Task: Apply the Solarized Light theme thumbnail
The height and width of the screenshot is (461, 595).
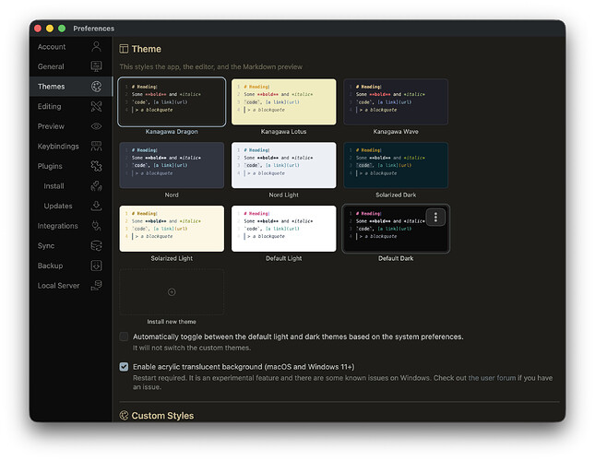Action: pos(172,229)
